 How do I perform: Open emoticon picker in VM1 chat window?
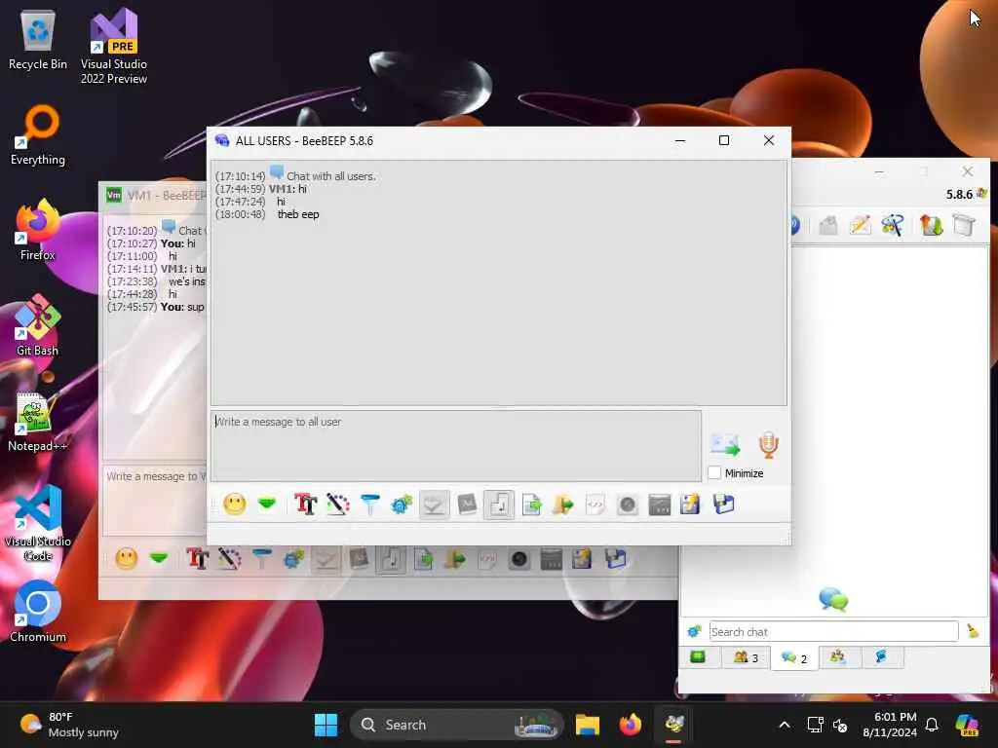126,558
